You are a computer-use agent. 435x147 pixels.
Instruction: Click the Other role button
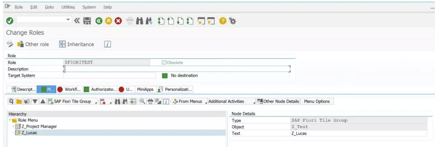(33, 44)
